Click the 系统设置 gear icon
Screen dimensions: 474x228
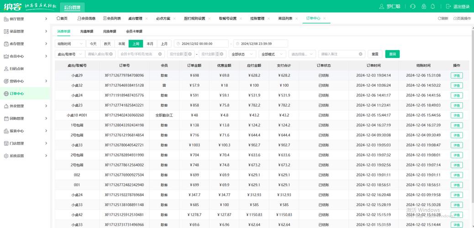6,156
